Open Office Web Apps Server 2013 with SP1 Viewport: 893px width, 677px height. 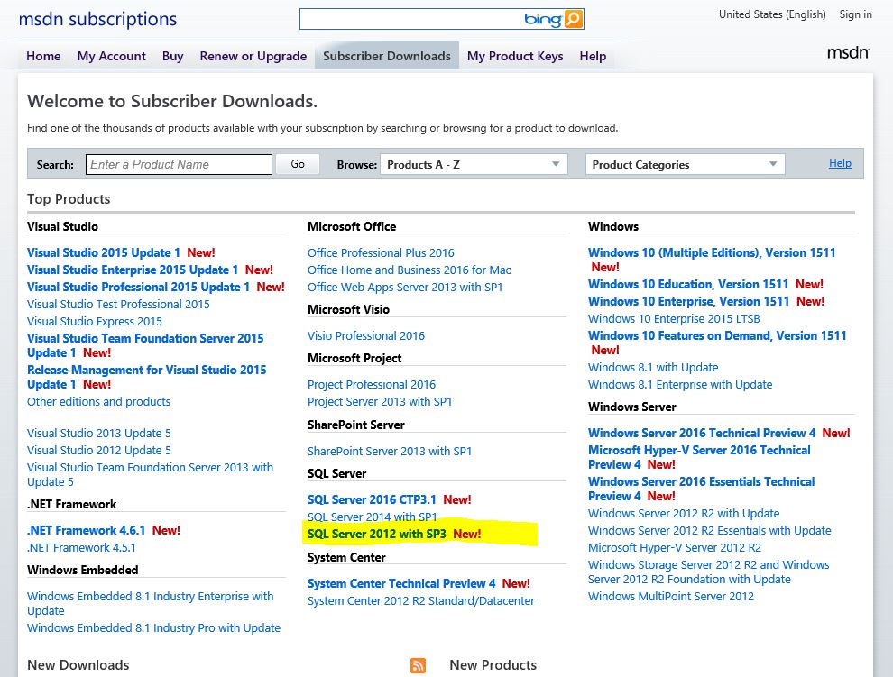tap(405, 287)
